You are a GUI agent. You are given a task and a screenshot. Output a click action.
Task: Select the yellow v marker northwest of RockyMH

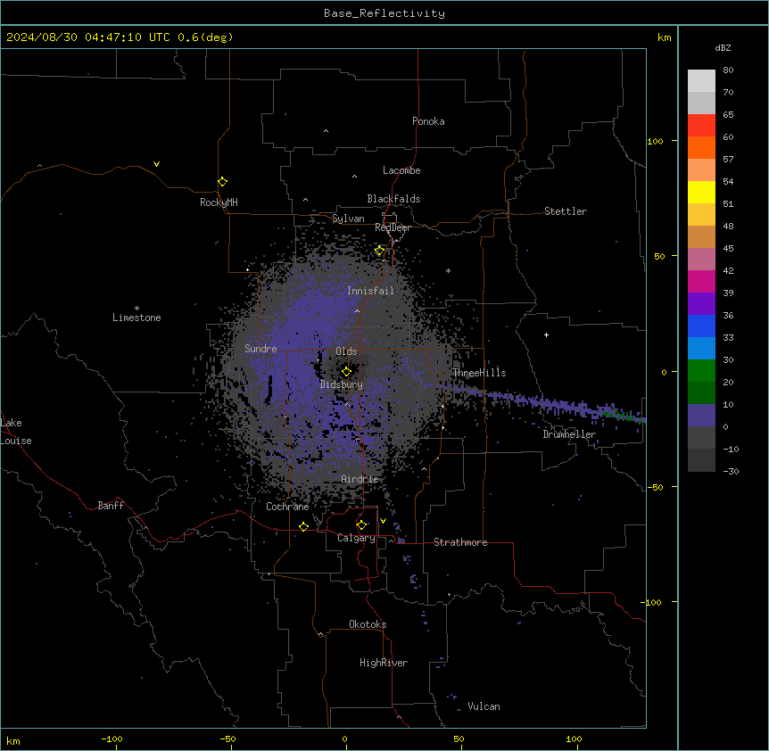[x=156, y=164]
